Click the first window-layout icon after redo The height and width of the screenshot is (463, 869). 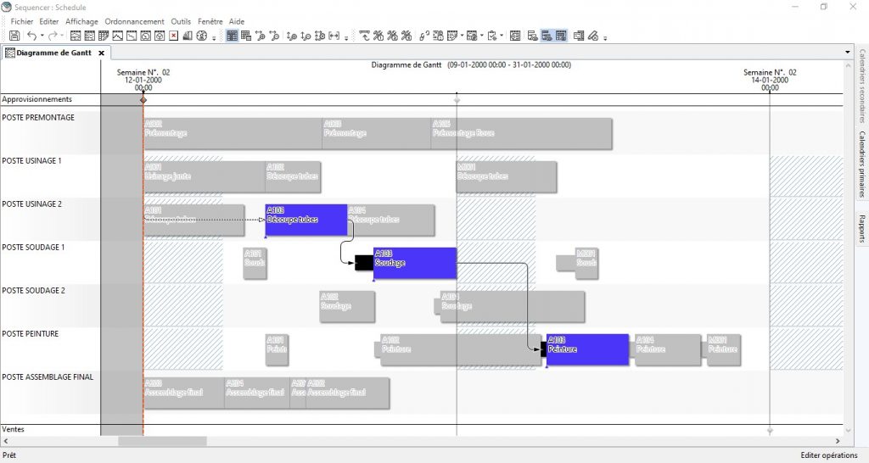[76, 36]
